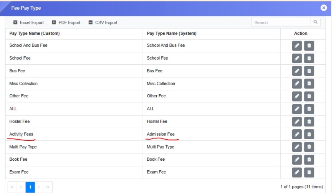Sort by Pay Type Name (System) header

pos(172,33)
